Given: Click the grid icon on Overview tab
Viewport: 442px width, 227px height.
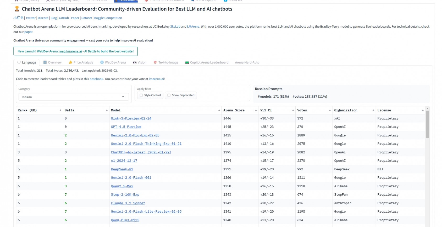Looking at the screenshot, I should click(45, 63).
